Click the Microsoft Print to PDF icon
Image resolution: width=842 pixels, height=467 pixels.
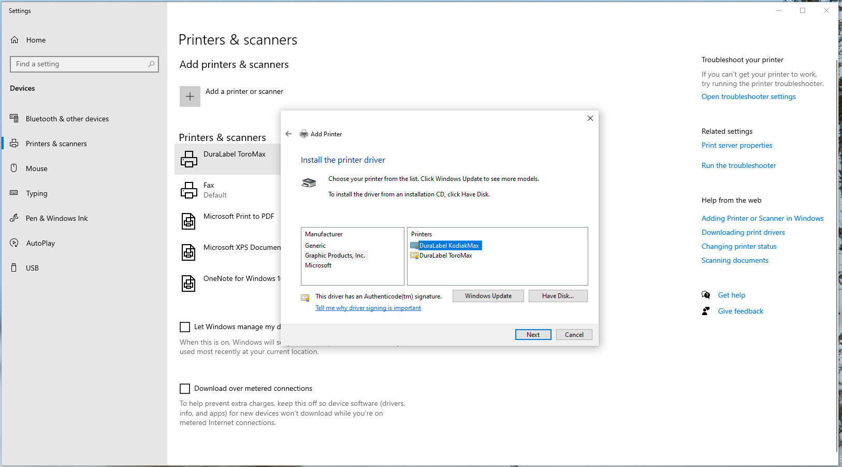[x=188, y=221]
